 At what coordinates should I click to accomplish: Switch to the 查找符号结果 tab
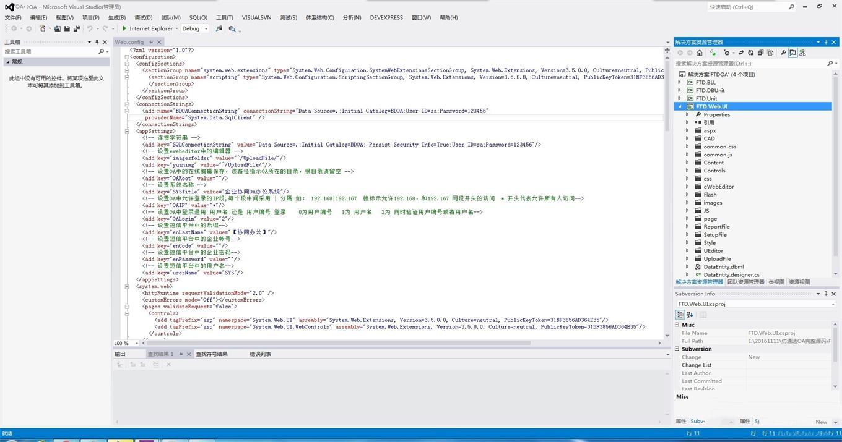[212, 354]
